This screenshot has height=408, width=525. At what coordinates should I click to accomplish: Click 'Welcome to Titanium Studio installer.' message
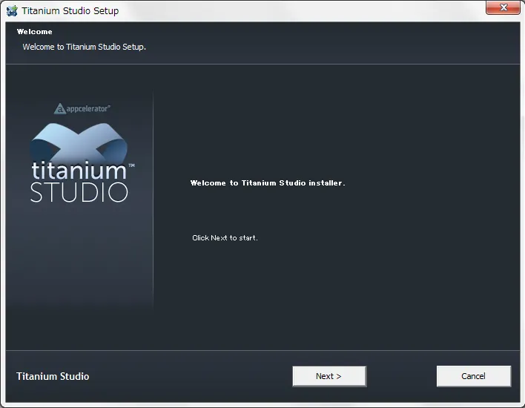click(268, 182)
